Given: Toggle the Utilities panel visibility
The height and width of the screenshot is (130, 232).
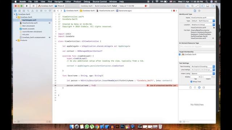Looking at the screenshot, I should pyautogui.click(x=212, y=6).
